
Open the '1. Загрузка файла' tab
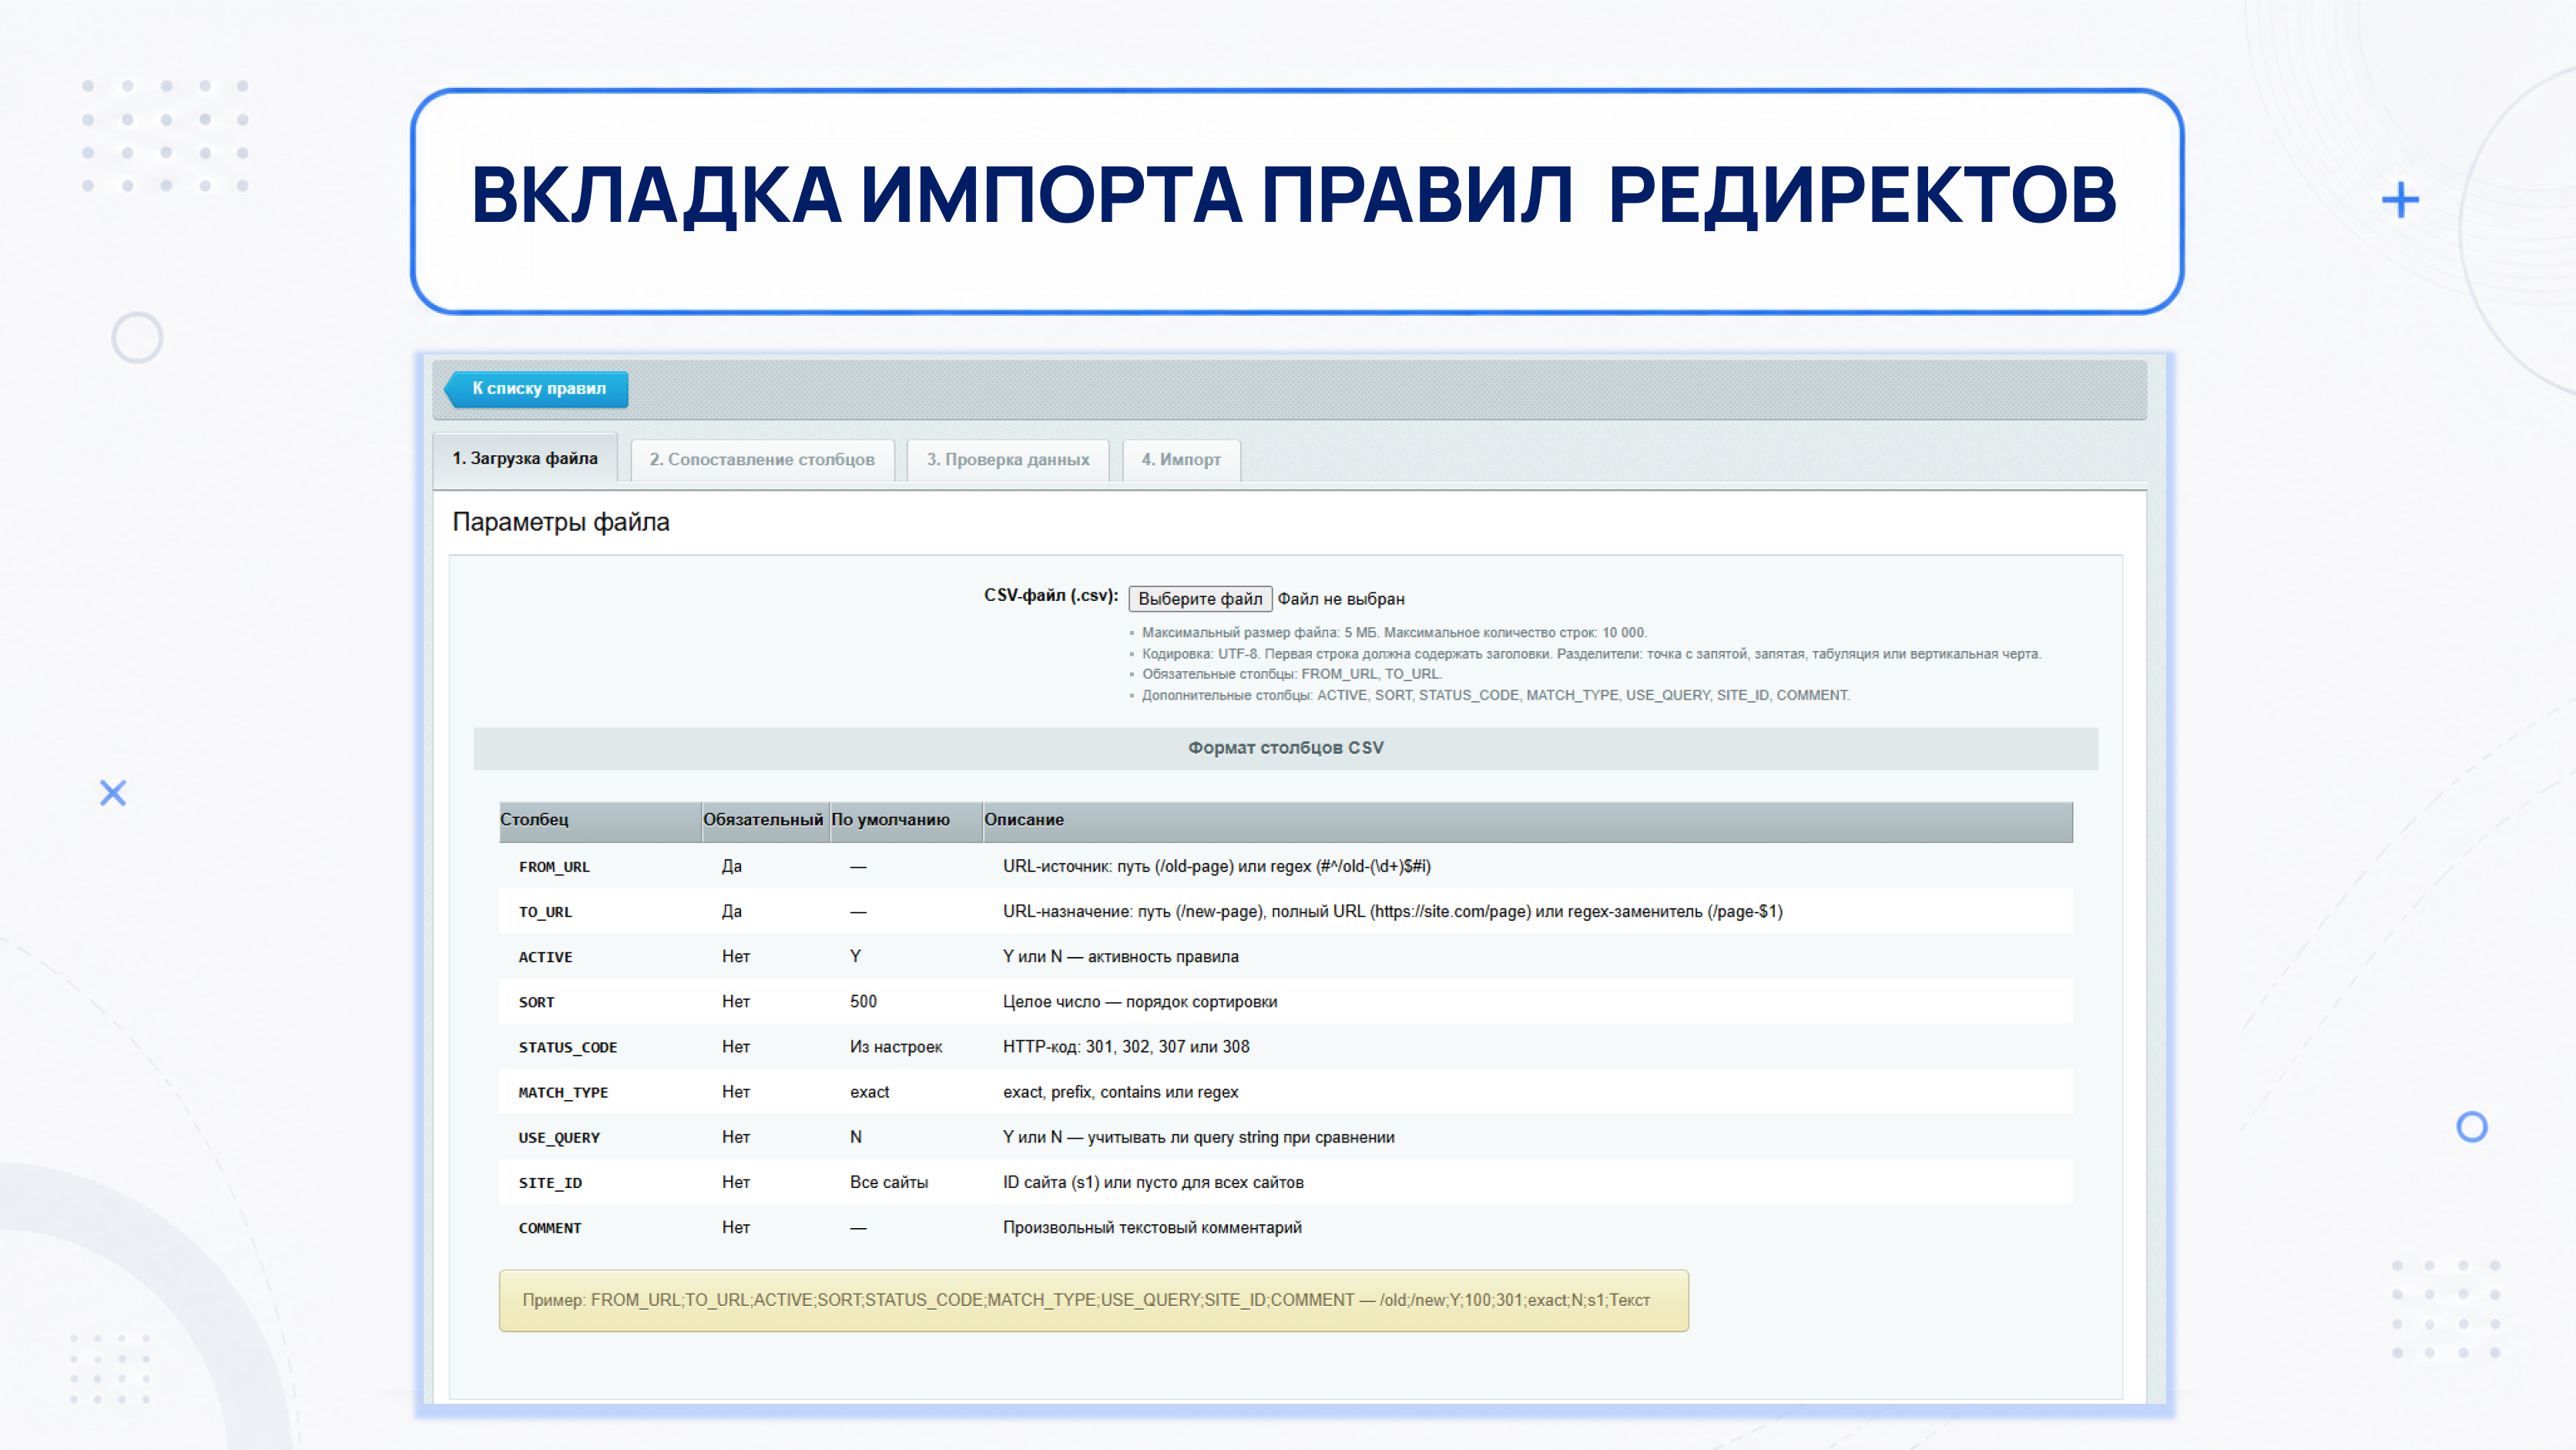525,458
